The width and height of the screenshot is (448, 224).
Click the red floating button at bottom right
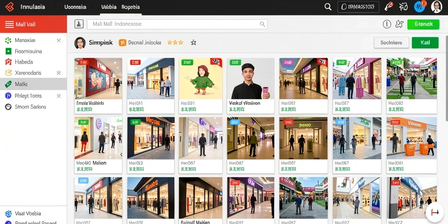click(x=435, y=212)
